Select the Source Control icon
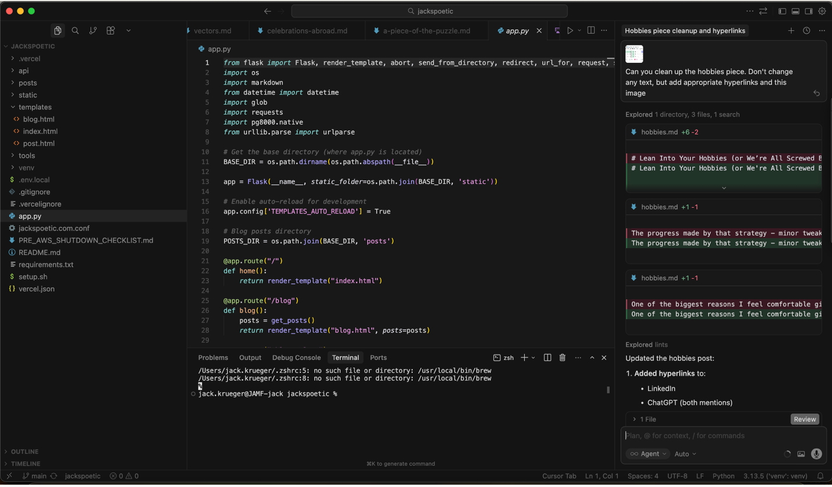 (93, 30)
